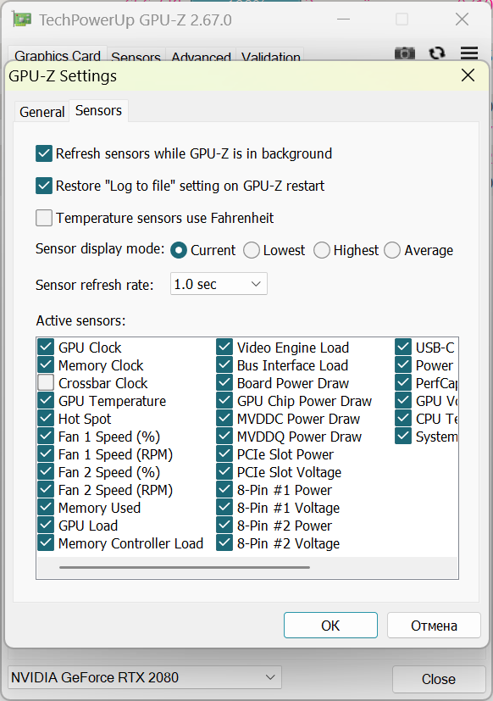493x701 pixels.
Task: Uncheck the USB-C sensor
Action: 403,347
